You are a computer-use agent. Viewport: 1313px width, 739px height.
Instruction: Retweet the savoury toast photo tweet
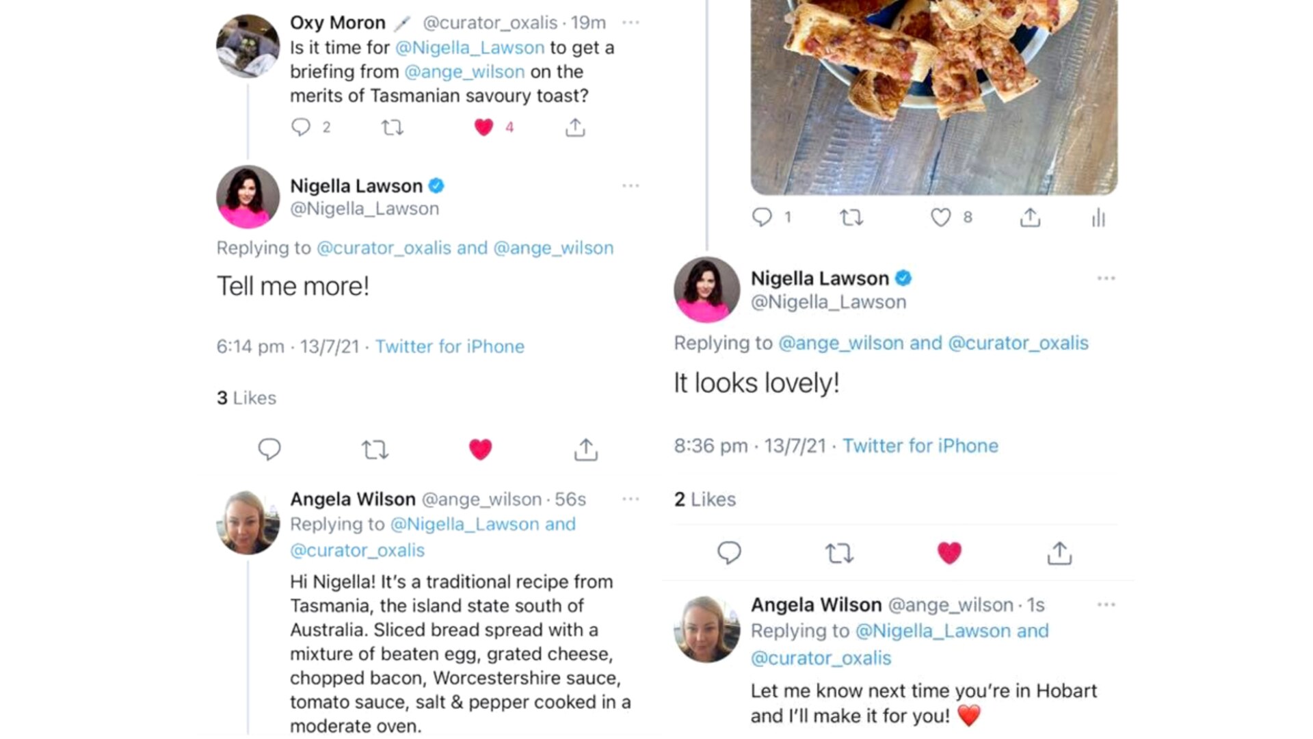(x=851, y=218)
